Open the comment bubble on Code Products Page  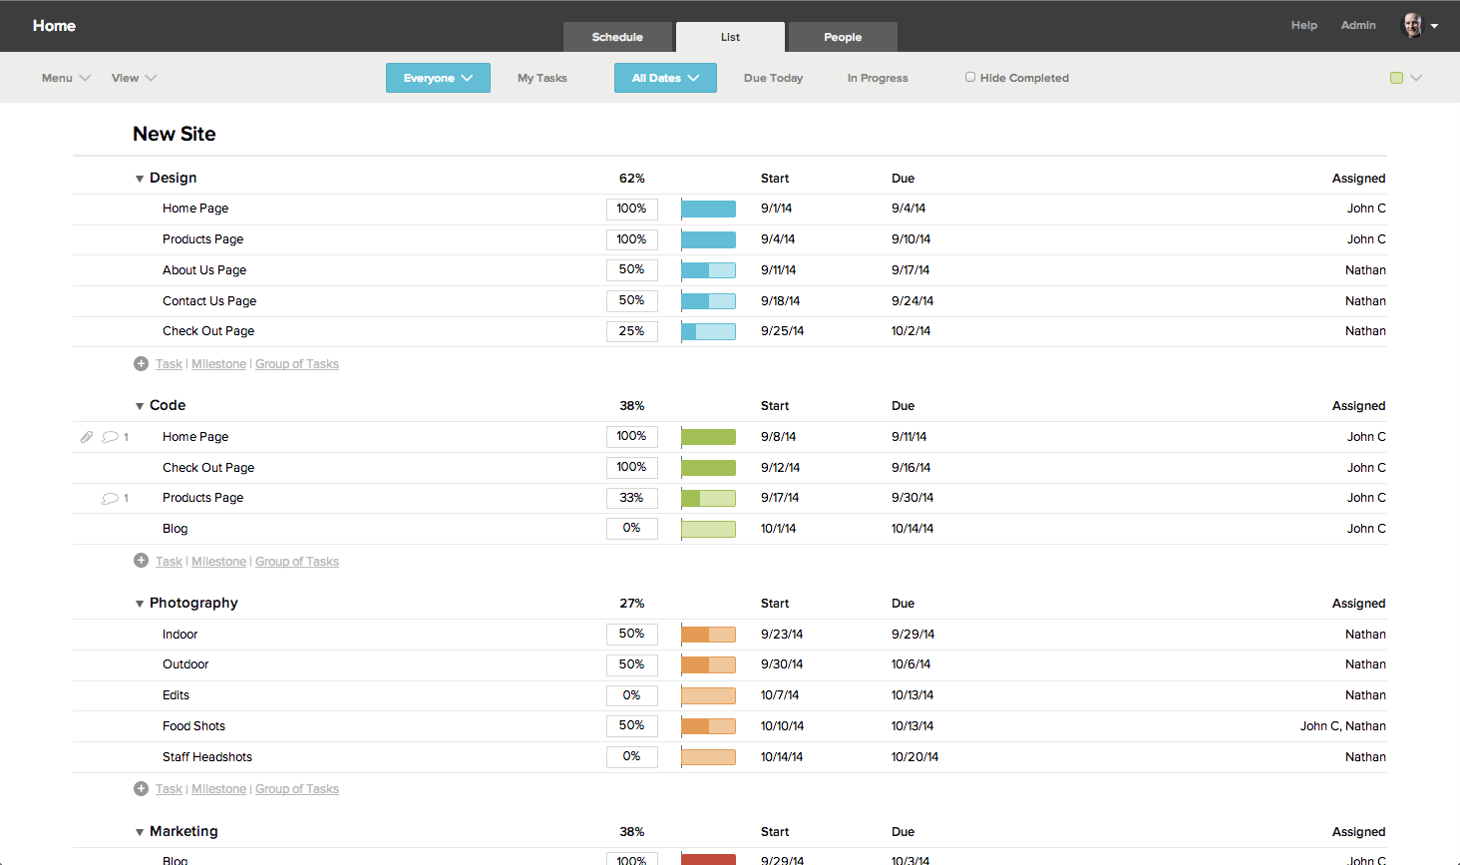(x=110, y=498)
